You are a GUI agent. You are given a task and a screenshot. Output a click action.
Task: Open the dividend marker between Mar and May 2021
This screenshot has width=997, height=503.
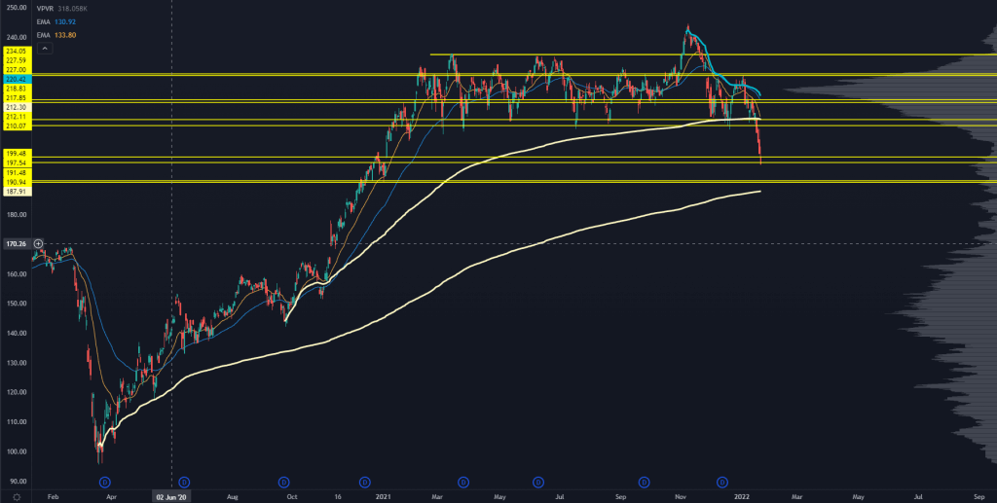coord(464,482)
